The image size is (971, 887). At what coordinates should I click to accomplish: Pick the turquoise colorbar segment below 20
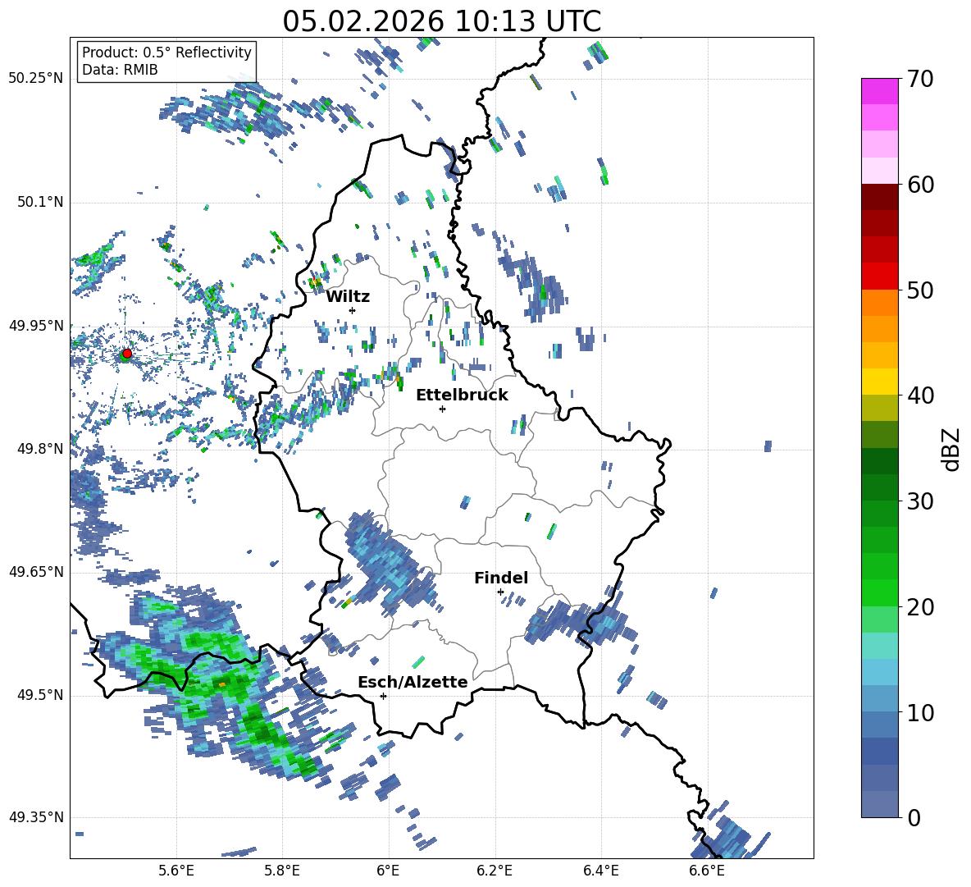pos(879,646)
